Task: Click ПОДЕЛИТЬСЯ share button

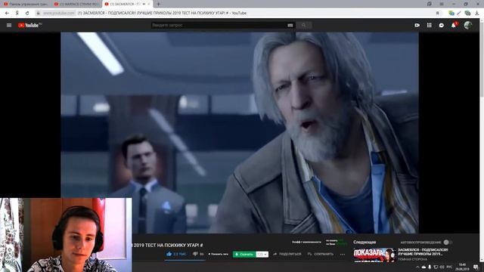Action: tap(287, 254)
